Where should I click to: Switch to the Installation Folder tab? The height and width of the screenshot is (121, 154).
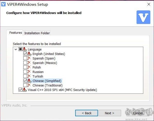(x=37, y=33)
